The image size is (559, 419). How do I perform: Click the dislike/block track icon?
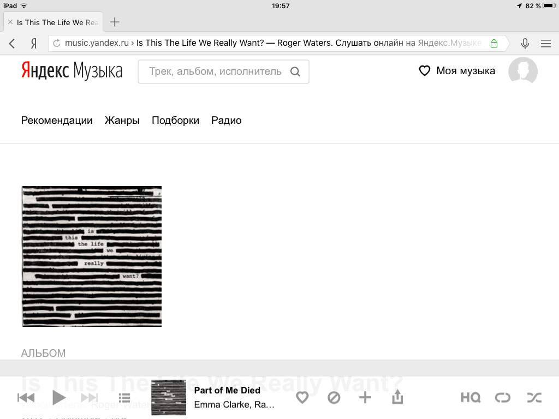coord(334,398)
